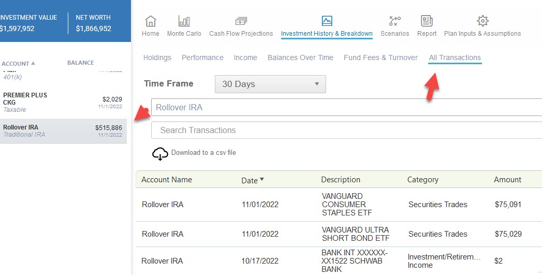Viewport: 542px width, 275px height.
Task: Sort by the Category column header
Action: pos(423,180)
